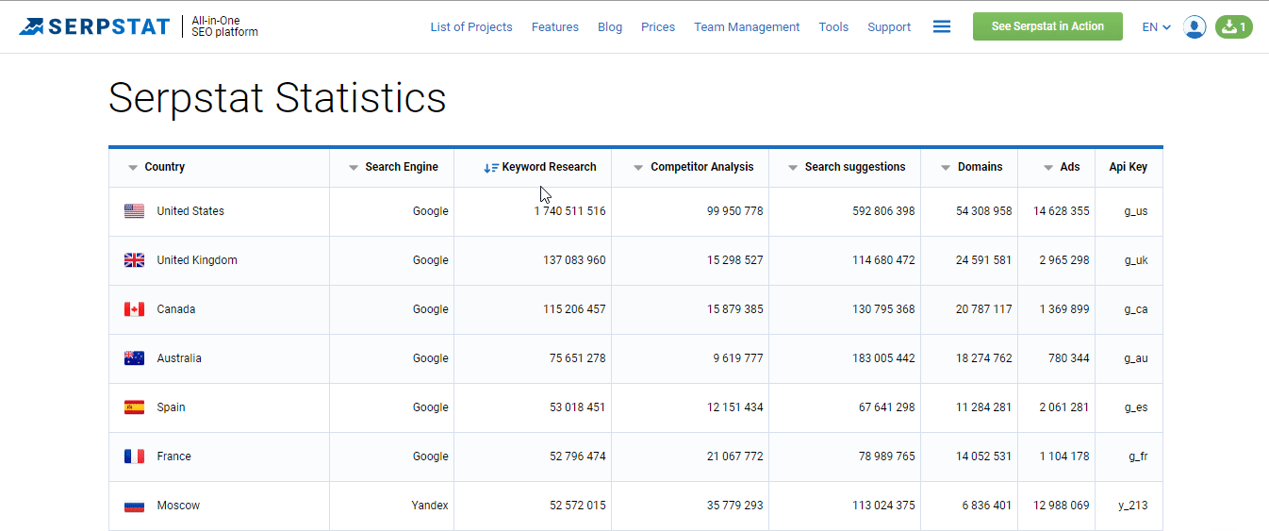Click the g_ca api key cell
Screen dimensions: 1269x531
pyautogui.click(x=1136, y=309)
